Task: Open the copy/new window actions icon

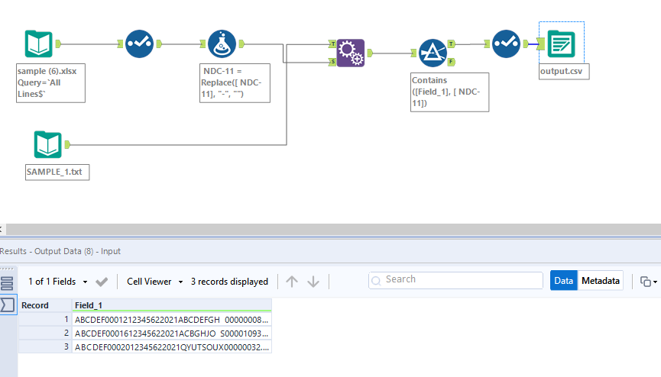Action: [645, 282]
